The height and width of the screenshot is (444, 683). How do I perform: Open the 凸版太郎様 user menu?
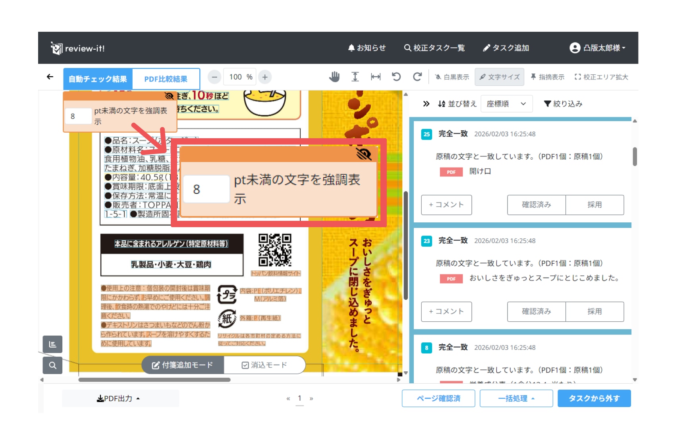pos(597,48)
